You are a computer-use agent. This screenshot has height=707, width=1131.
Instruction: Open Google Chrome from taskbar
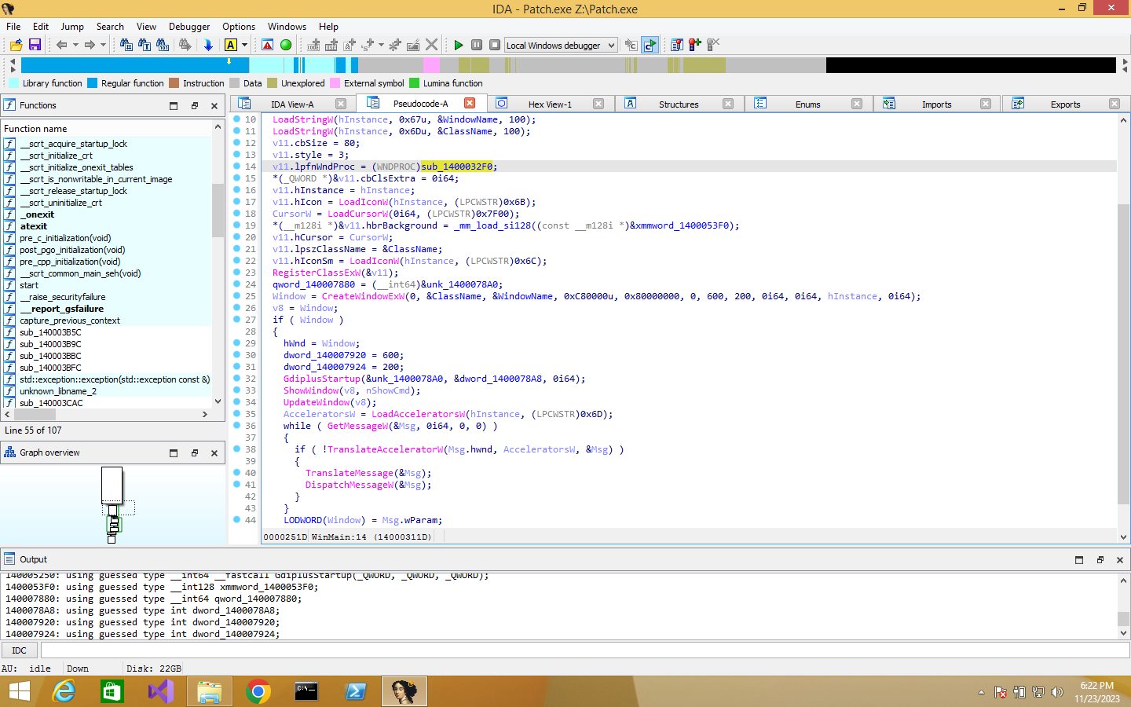[258, 691]
